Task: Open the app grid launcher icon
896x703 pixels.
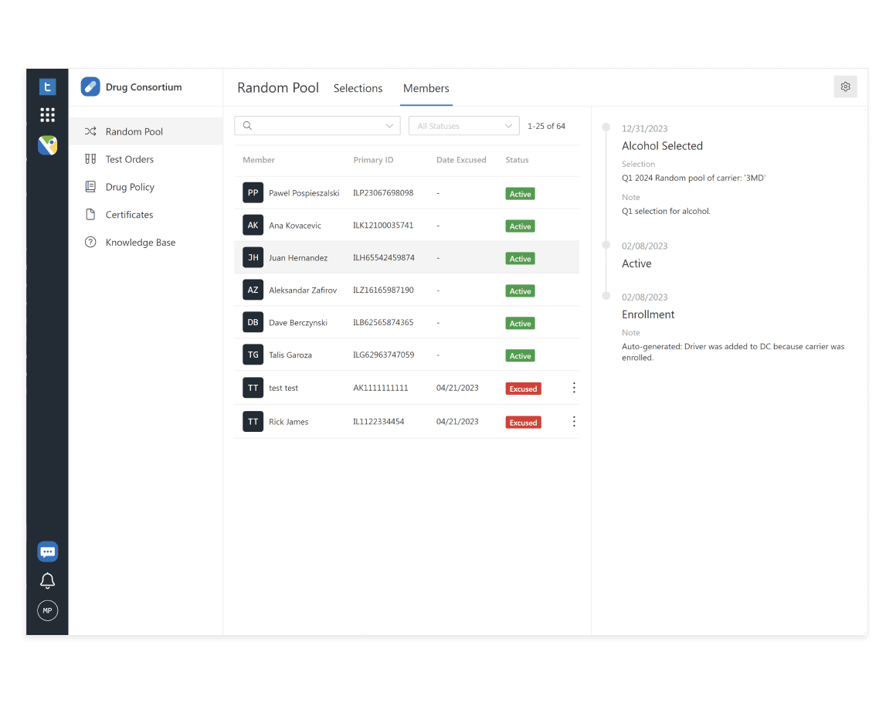Action: pos(47,115)
